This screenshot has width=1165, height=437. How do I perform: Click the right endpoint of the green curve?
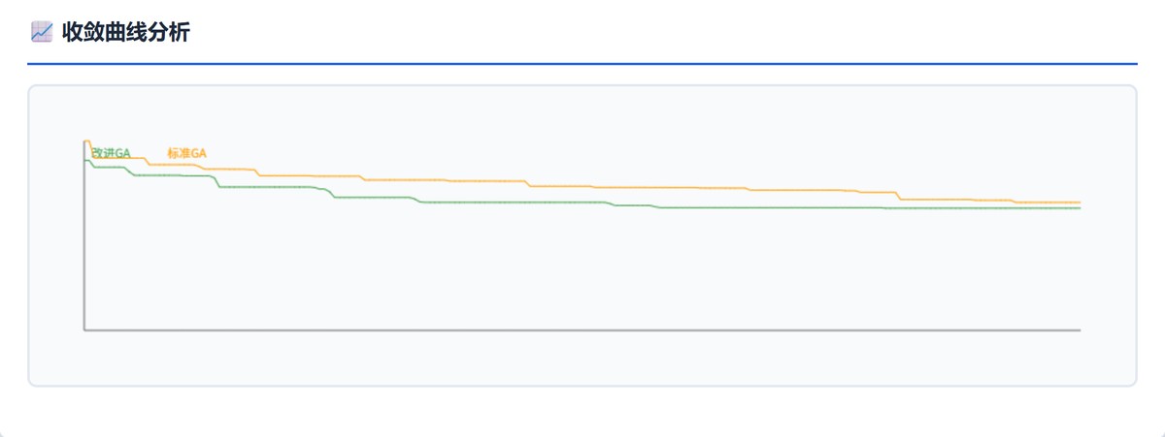coord(1080,208)
